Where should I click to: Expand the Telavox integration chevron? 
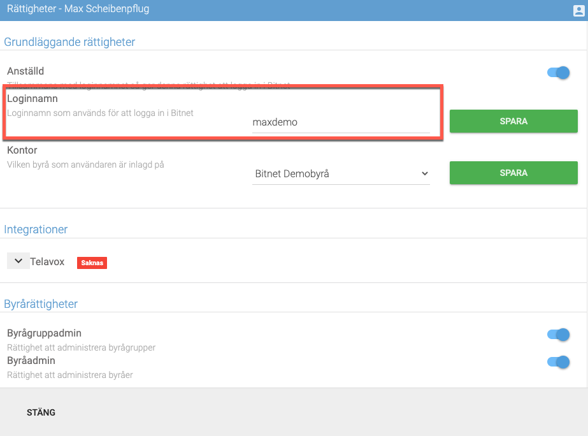(x=18, y=261)
